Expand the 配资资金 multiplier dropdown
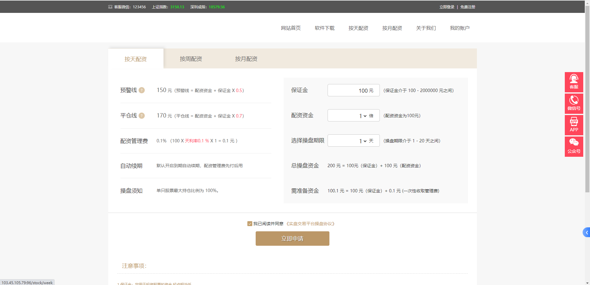Viewport: 590px width, 285px height. click(363, 116)
